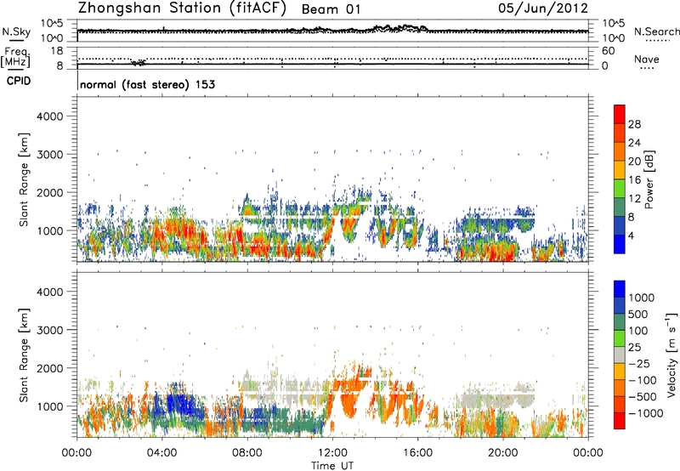Click the 18 frequency axis tick
The width and height of the screenshot is (680, 471).
pyautogui.click(x=57, y=51)
